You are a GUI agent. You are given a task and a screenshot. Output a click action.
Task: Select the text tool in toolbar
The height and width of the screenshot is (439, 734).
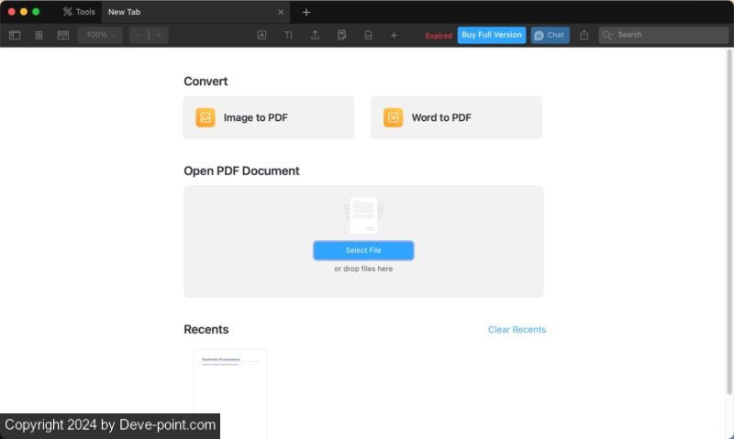[x=288, y=35]
